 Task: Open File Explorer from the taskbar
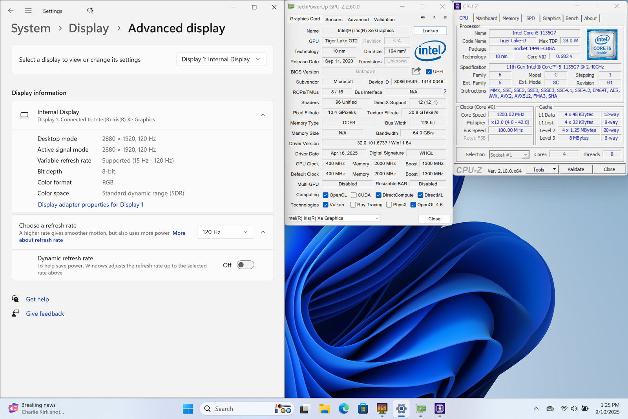coord(324,409)
